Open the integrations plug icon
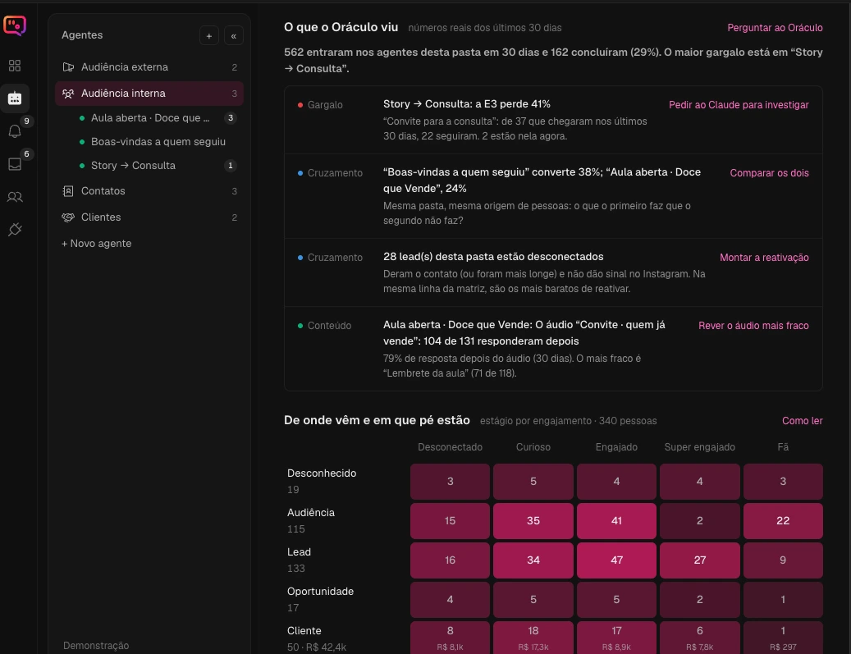Screen dimensions: 851x654 (x=15, y=230)
